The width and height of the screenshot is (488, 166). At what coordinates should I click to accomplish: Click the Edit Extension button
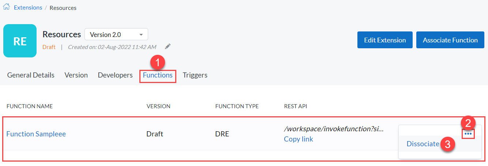(x=384, y=40)
